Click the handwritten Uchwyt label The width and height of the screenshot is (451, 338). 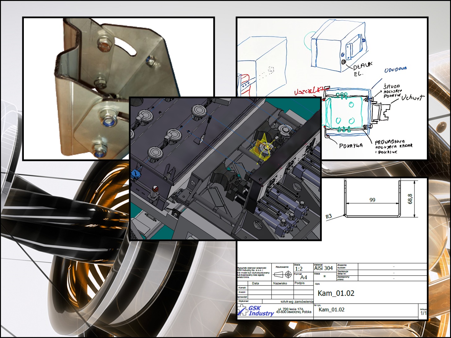pyautogui.click(x=413, y=97)
